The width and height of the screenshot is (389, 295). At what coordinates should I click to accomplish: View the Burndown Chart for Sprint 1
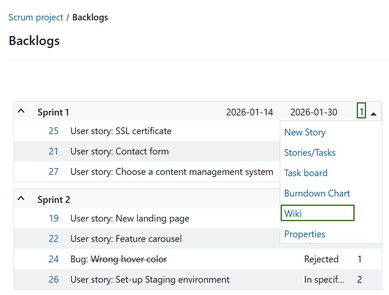[x=317, y=193]
